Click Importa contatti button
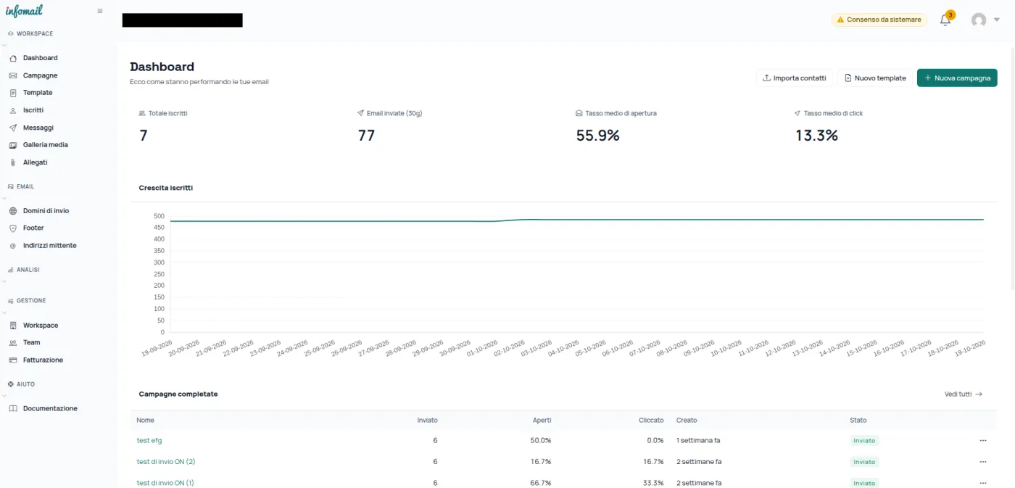Viewport: 1015px width, 488px height. click(794, 78)
